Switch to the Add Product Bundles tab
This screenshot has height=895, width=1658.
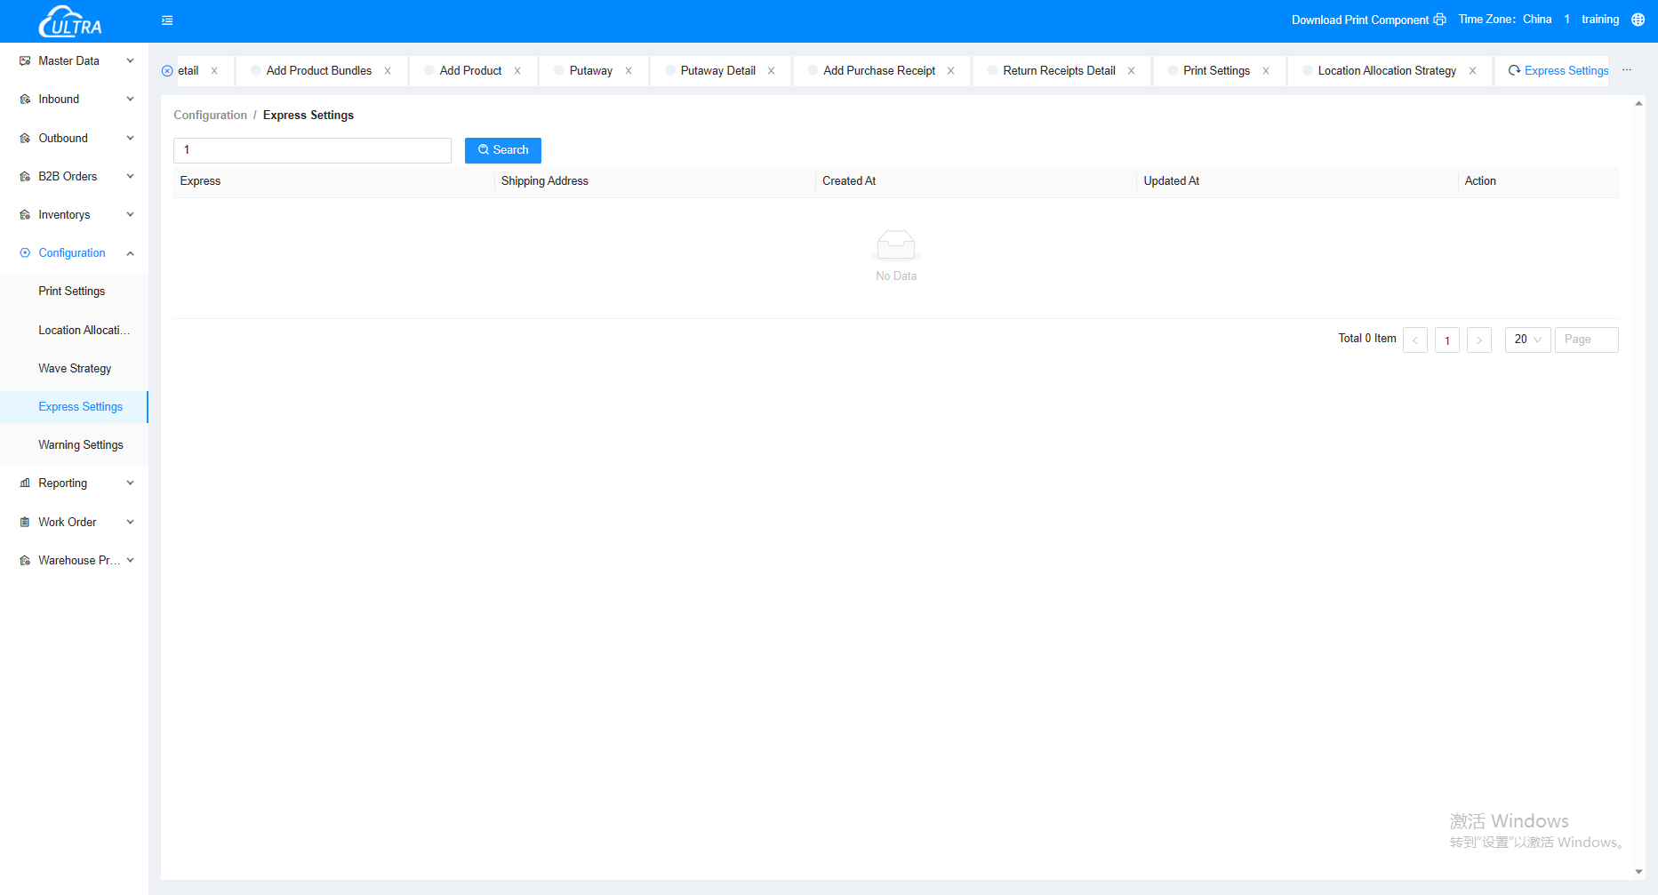pos(319,71)
